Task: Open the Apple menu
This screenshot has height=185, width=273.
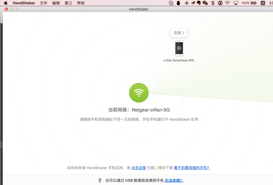Action: (x=6, y=3)
